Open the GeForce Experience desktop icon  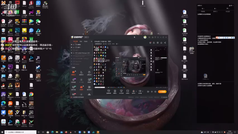pyautogui.click(x=10, y=31)
